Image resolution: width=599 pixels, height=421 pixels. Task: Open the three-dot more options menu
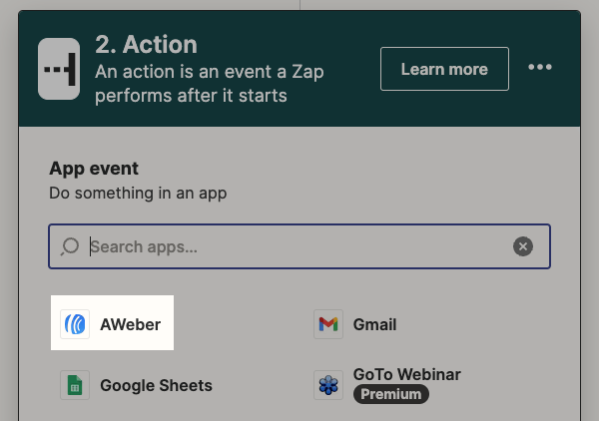(540, 68)
